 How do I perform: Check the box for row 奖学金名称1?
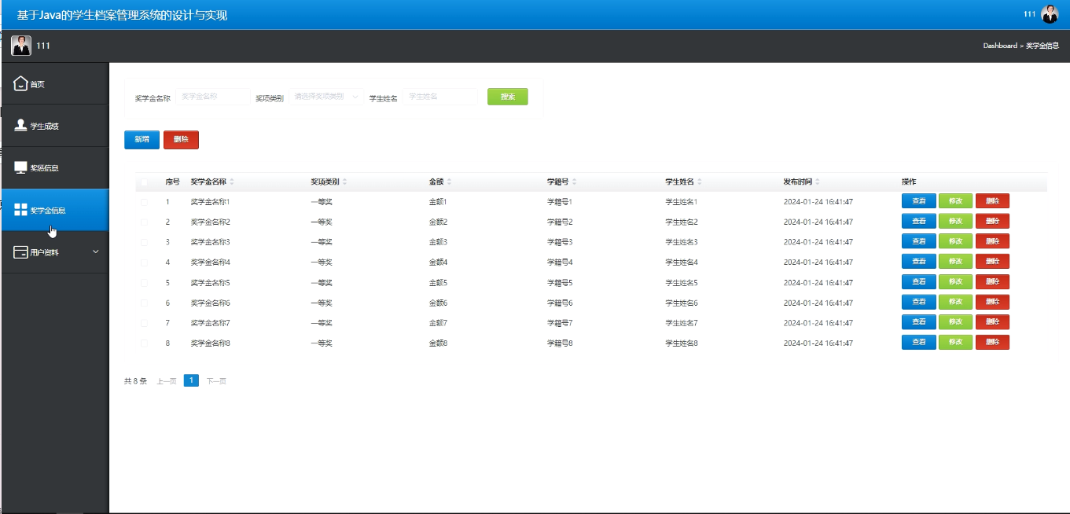click(144, 202)
